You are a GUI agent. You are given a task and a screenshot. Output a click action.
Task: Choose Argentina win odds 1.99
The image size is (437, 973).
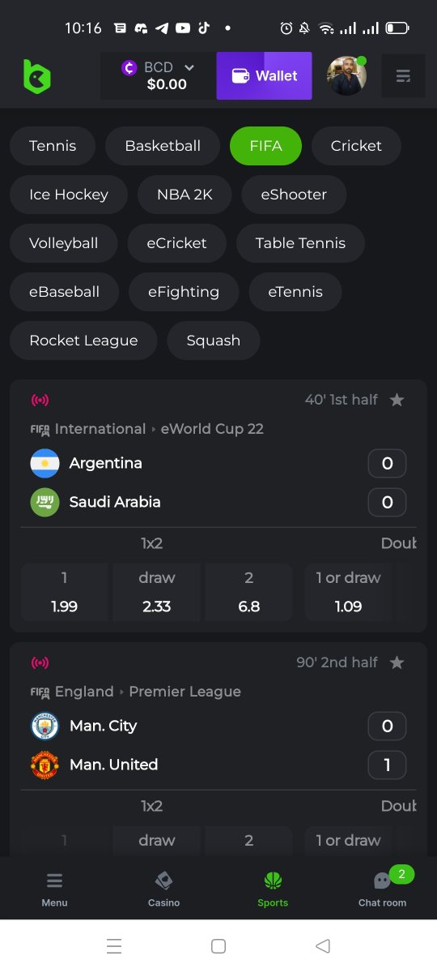point(65,592)
